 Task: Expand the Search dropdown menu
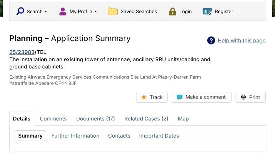click(46, 12)
